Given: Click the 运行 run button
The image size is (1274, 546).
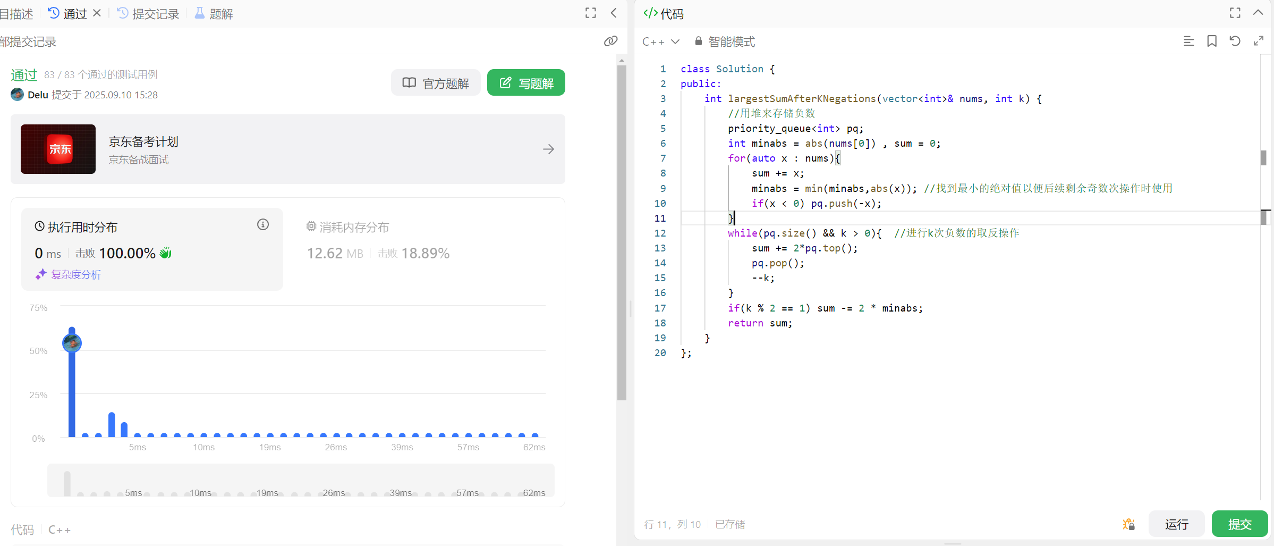Looking at the screenshot, I should click(x=1177, y=524).
